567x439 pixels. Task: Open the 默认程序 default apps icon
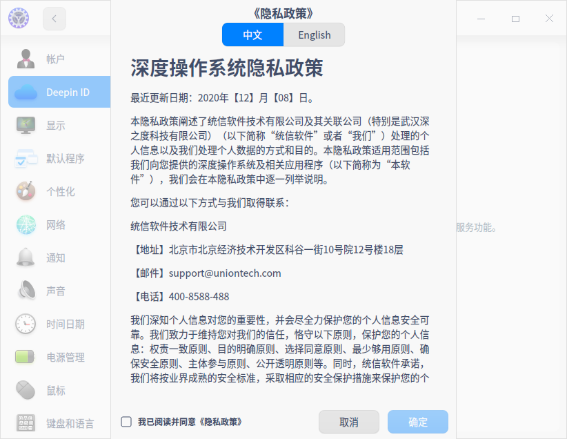pos(26,159)
